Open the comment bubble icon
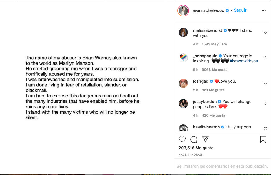The image size is (271, 175). pos(194,139)
